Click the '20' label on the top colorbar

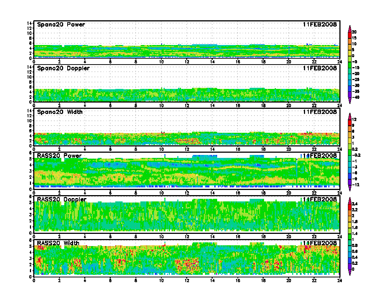[354, 32]
